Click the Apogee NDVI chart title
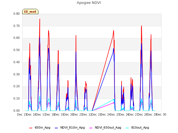Image resolution: width=178 pixels, height=133 pixels. [89, 3]
